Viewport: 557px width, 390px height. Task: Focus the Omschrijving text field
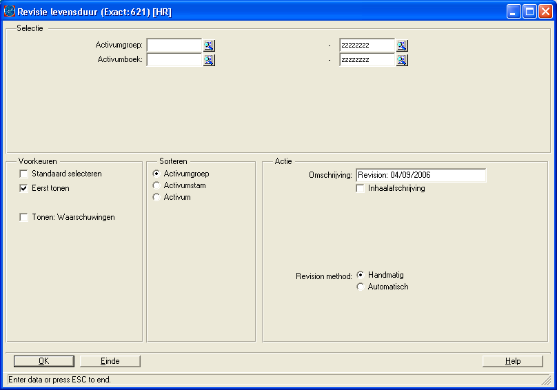(421, 175)
